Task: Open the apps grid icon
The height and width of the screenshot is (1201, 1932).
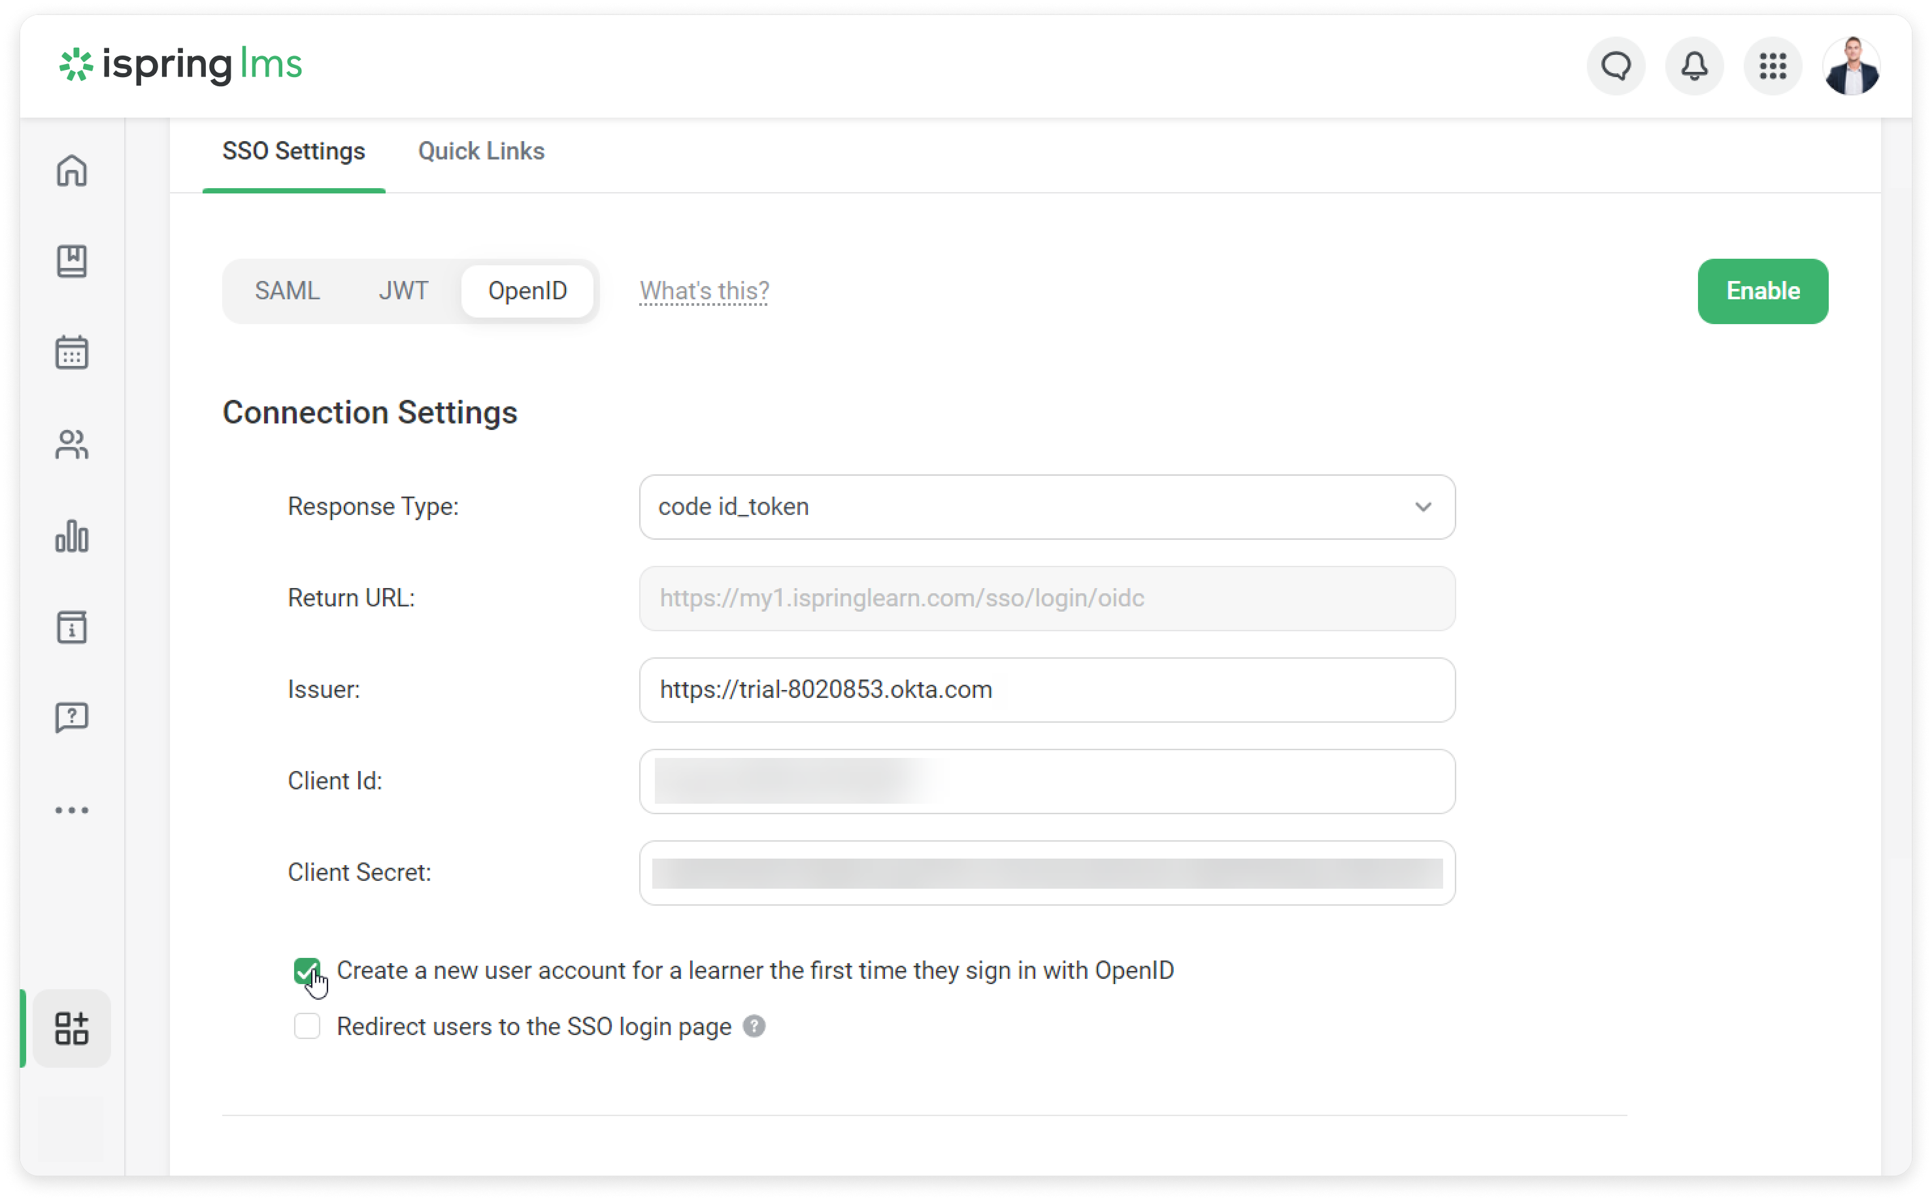Action: tap(1773, 66)
